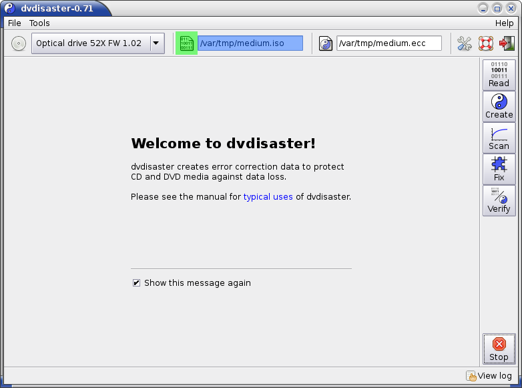Minimize the dvdisaster window
The height and width of the screenshot is (388, 522).
pyautogui.click(x=483, y=8)
